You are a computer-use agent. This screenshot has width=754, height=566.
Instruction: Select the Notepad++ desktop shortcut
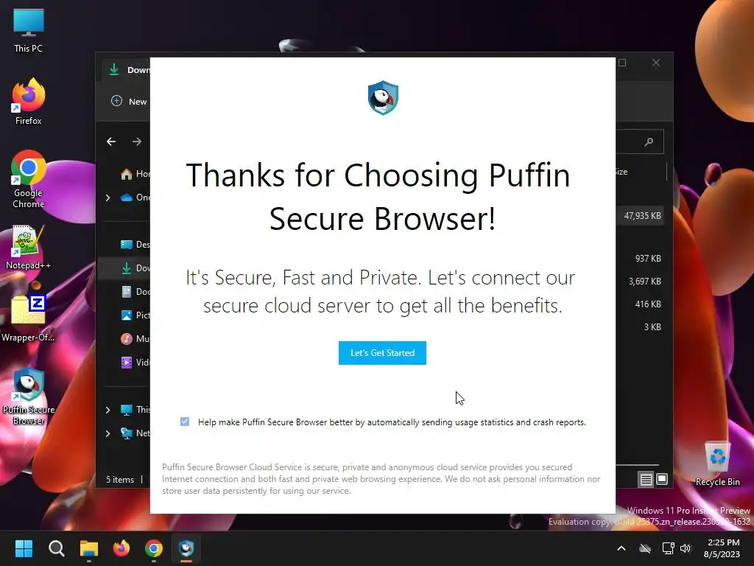tap(29, 248)
